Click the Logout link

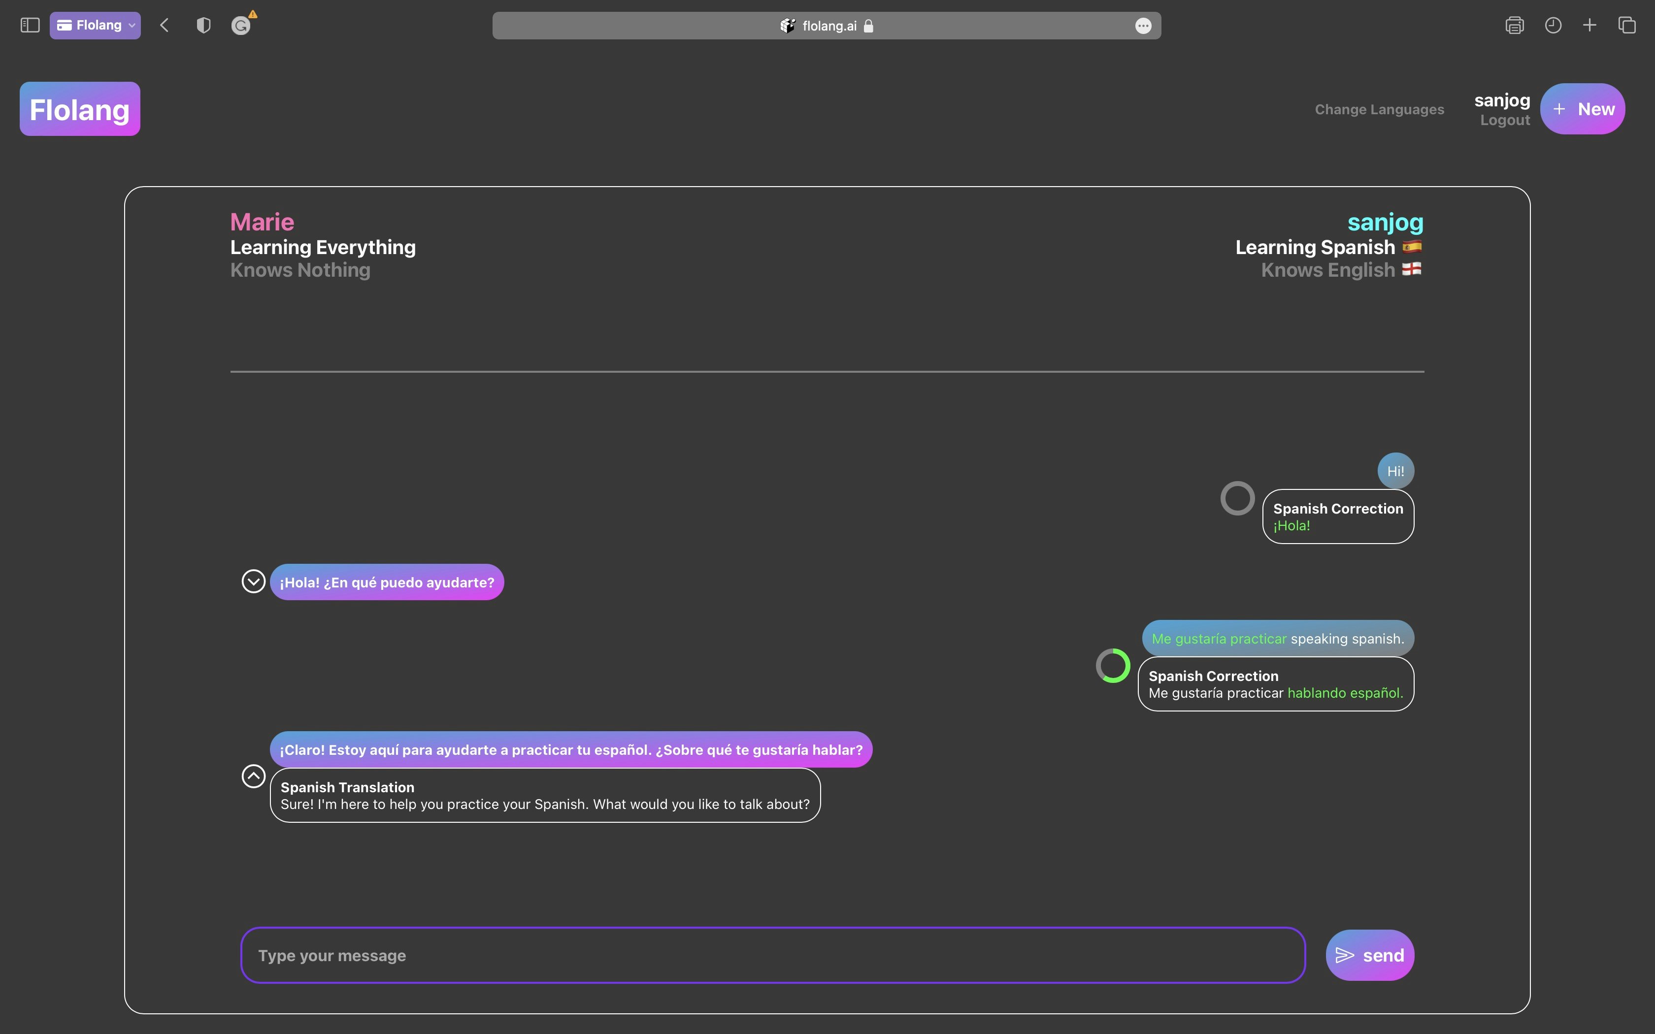(x=1505, y=120)
